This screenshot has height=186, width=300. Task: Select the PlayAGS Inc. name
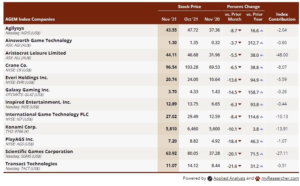(20, 139)
